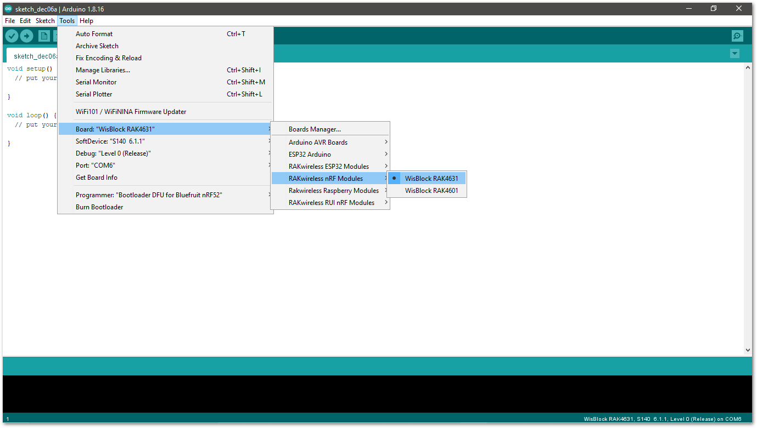757x428 pixels.
Task: Expand Rakwireless Raspberry Modules submenu
Action: (x=330, y=191)
